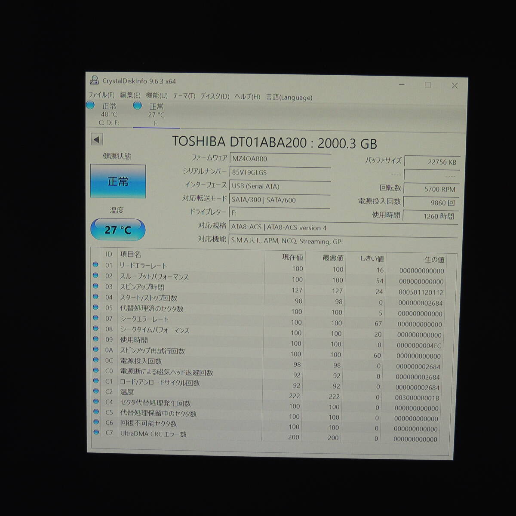Open the ファイル(F) menu
This screenshot has height=516, width=516.
click(x=101, y=95)
